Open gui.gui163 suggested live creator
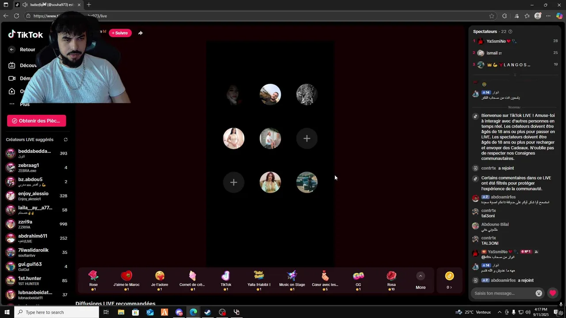The width and height of the screenshot is (566, 318). click(x=37, y=266)
